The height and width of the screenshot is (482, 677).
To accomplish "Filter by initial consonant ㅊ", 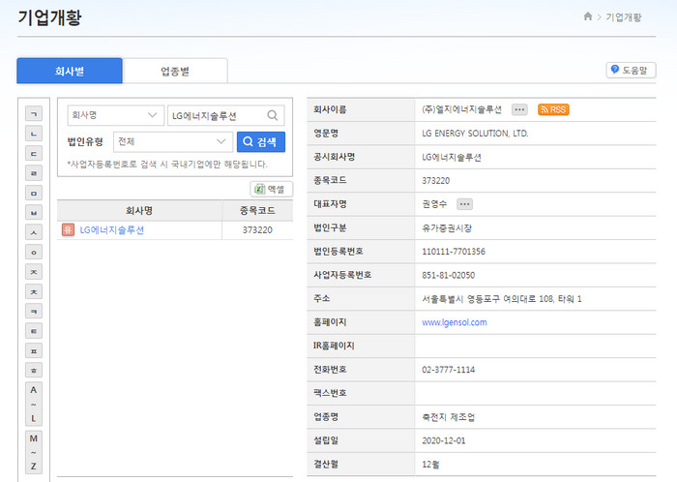I will [x=34, y=292].
